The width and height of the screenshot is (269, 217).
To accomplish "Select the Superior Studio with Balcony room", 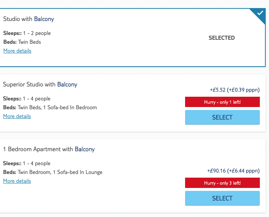I will 222,117.
